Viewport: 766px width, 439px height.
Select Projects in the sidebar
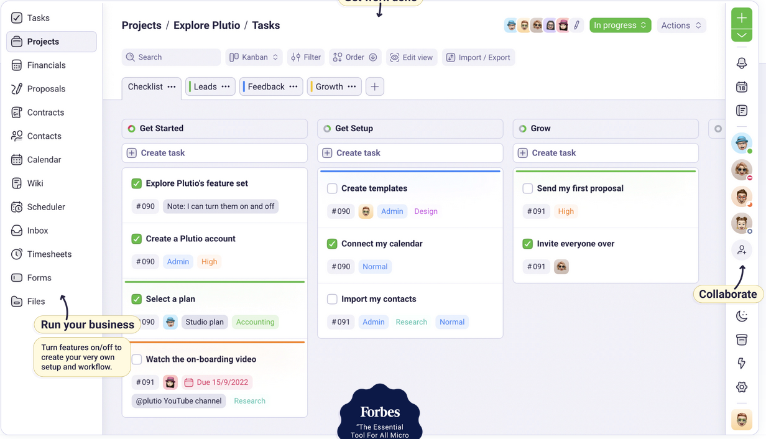(x=51, y=42)
